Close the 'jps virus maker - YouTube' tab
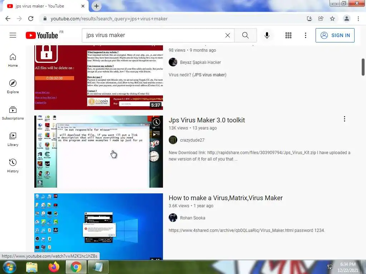The height and width of the screenshot is (274, 366). point(83,6)
